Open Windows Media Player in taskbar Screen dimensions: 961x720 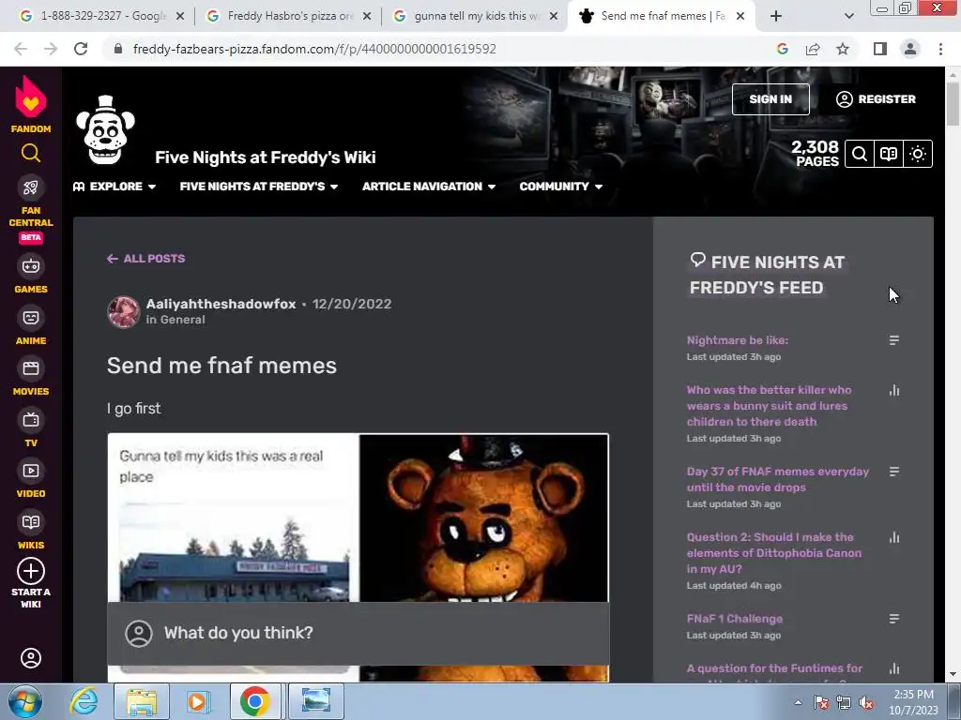197,701
